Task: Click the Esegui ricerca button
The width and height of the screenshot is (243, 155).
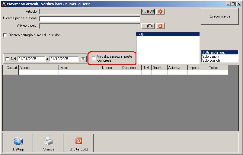Action: 220,16
